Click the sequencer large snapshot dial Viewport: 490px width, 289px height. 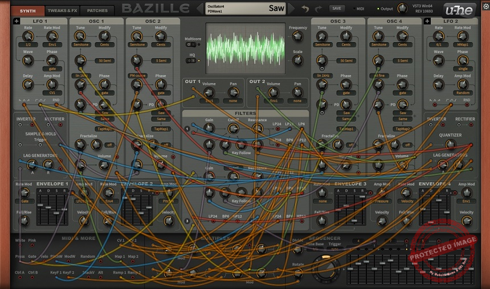[x=326, y=269]
